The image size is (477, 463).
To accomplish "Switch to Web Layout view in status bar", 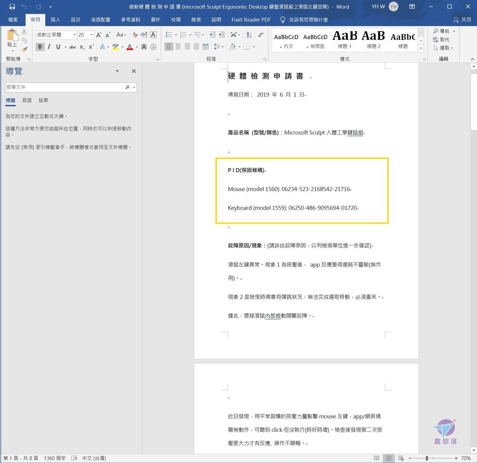I will [401, 458].
